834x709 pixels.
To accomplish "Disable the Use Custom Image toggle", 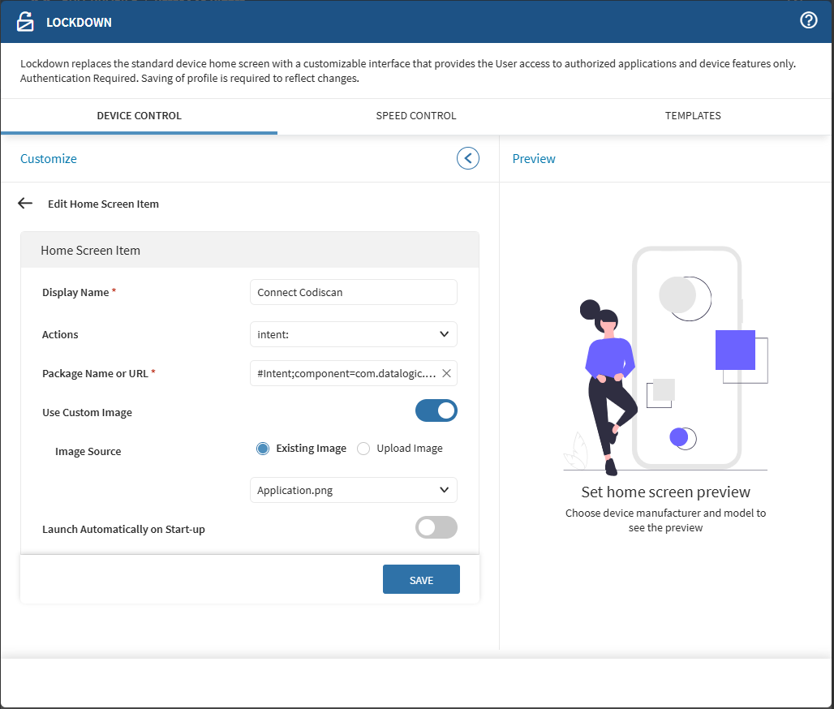I will click(436, 411).
